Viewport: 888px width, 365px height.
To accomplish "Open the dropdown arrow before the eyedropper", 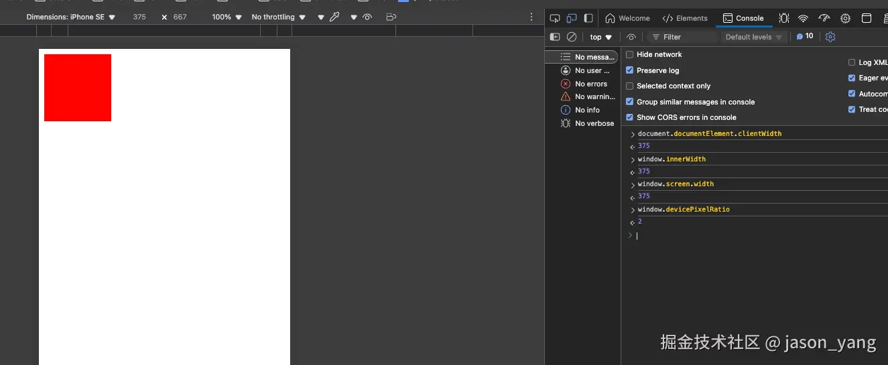I will pos(321,17).
